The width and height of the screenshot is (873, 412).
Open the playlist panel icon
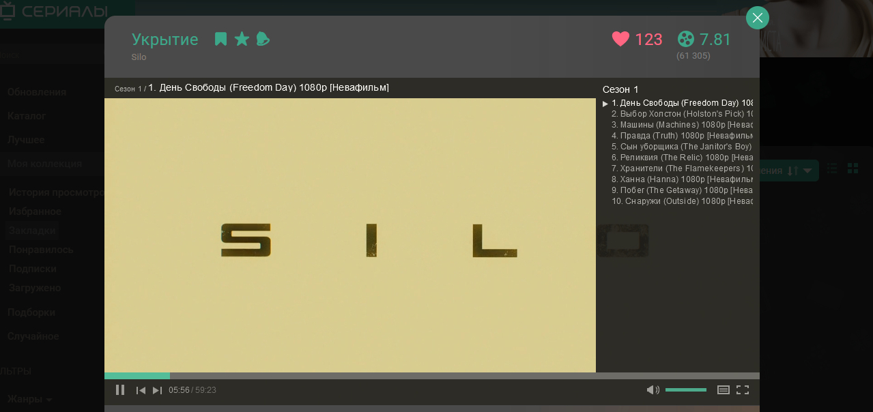[724, 390]
